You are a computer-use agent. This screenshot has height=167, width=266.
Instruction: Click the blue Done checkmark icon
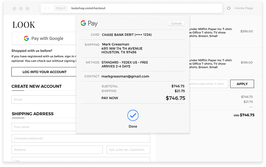(133, 116)
